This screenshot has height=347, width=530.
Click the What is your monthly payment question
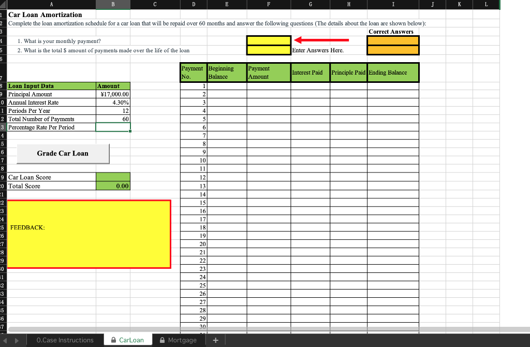click(59, 41)
